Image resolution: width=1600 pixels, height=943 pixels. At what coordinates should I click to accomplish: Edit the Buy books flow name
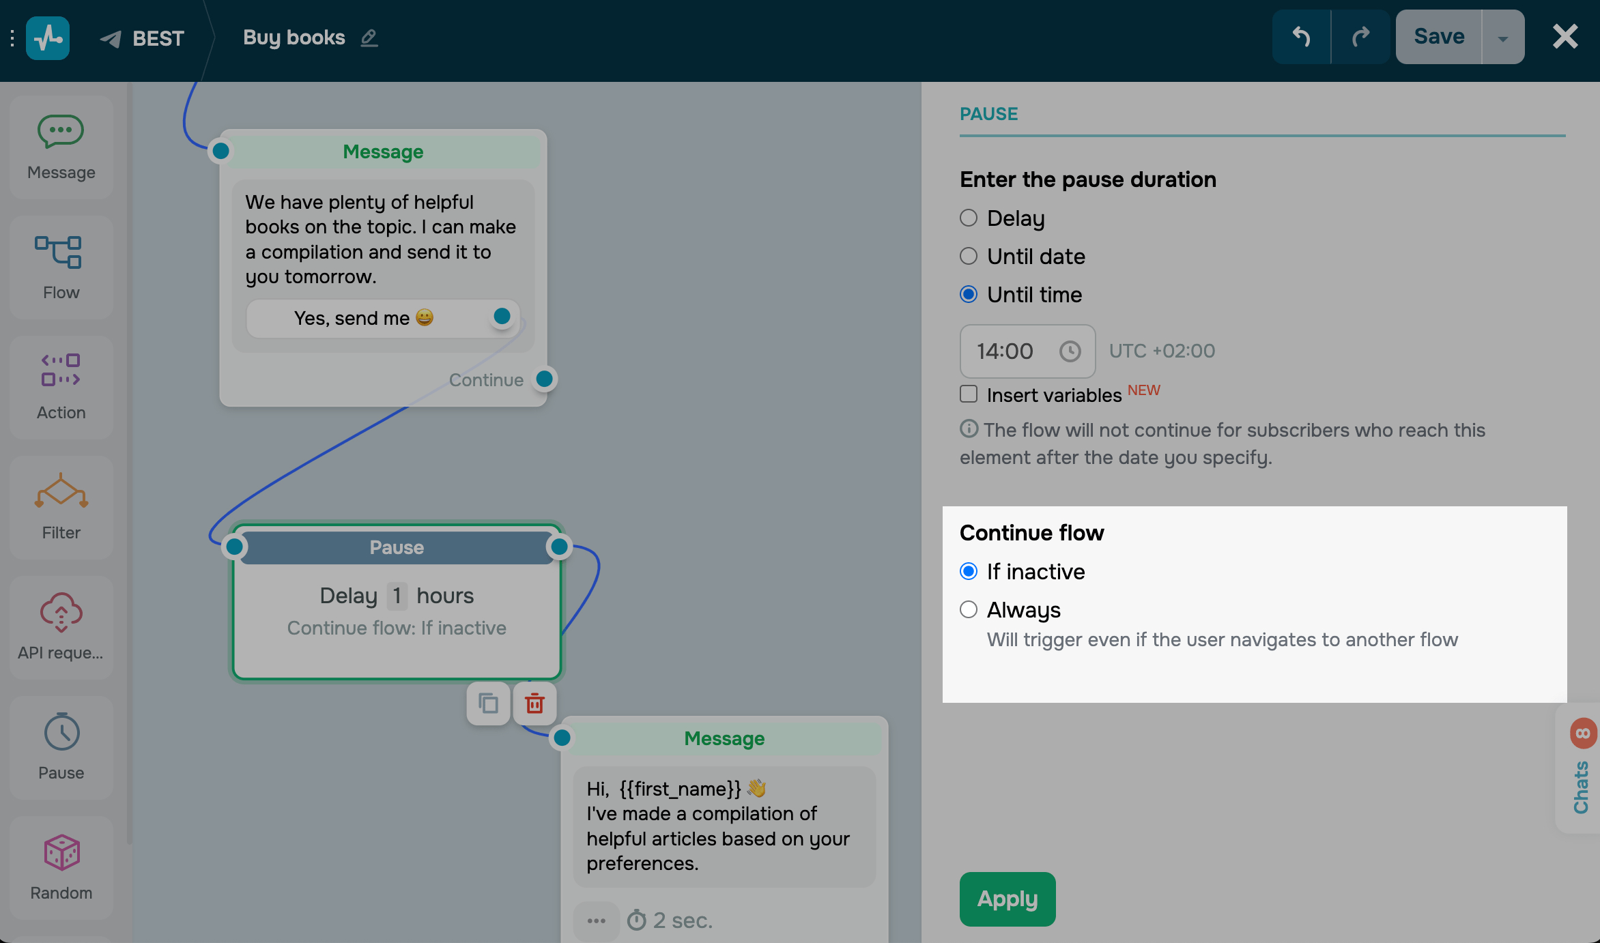click(369, 38)
